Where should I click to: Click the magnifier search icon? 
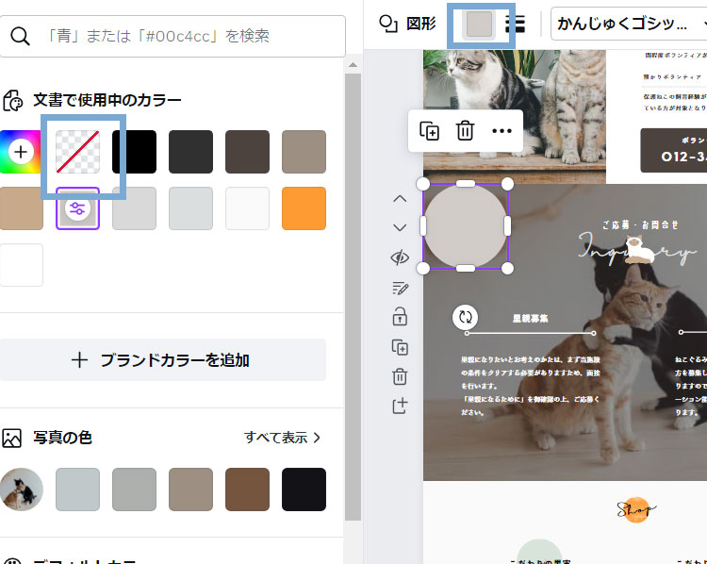pos(21,36)
